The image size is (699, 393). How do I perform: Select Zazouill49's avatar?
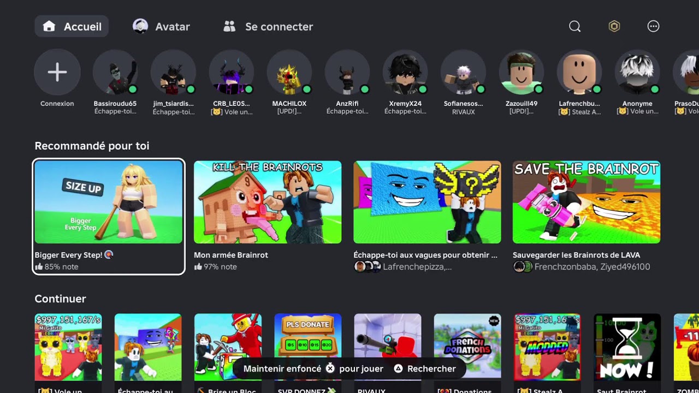click(522, 72)
